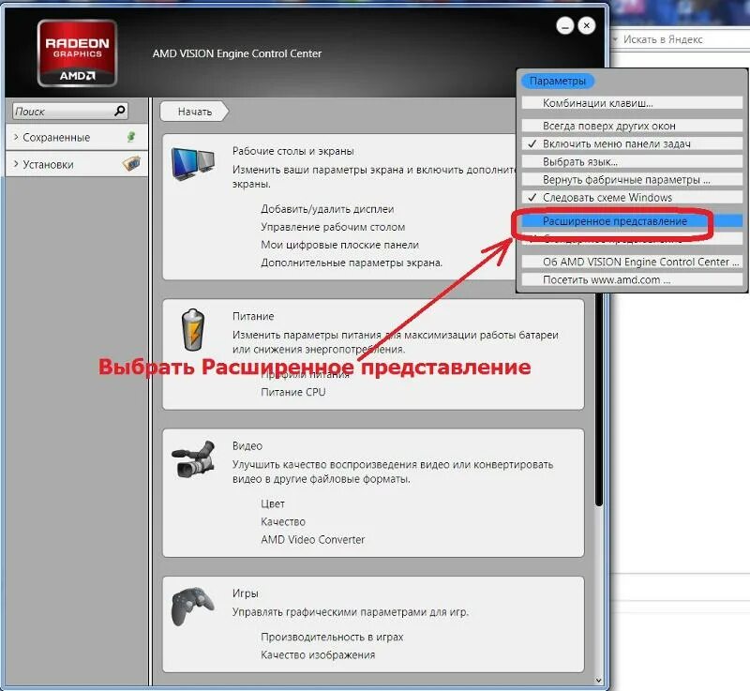
Task: Click the video camera icon
Action: [x=193, y=459]
